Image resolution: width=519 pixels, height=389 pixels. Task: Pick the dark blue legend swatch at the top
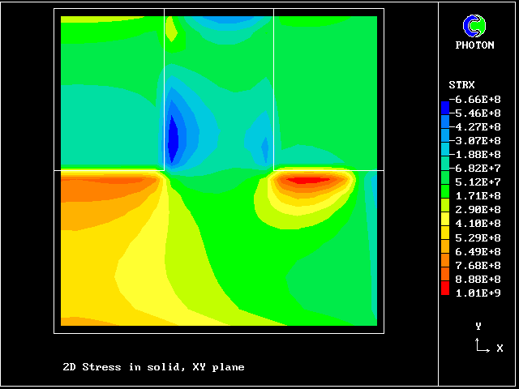pyautogui.click(x=444, y=107)
